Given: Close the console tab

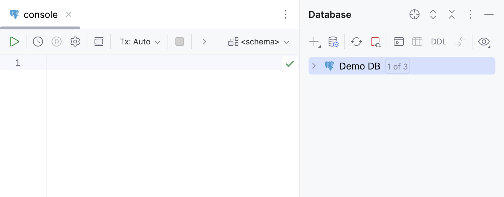Looking at the screenshot, I should coord(69,14).
